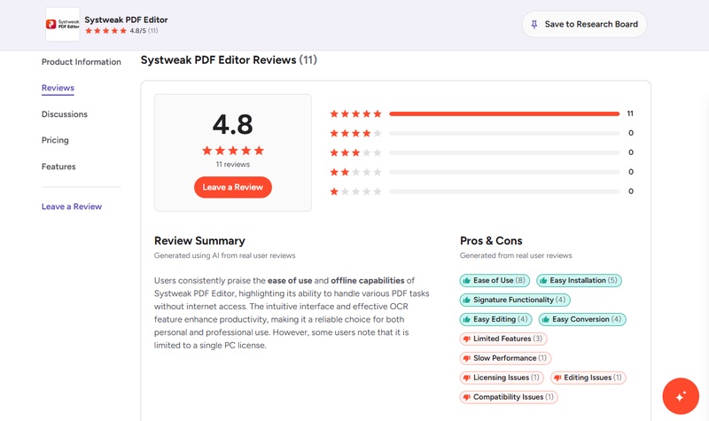The width and height of the screenshot is (709, 421).
Task: Filter reviews by the 1-star rating row
Action: coord(481,191)
